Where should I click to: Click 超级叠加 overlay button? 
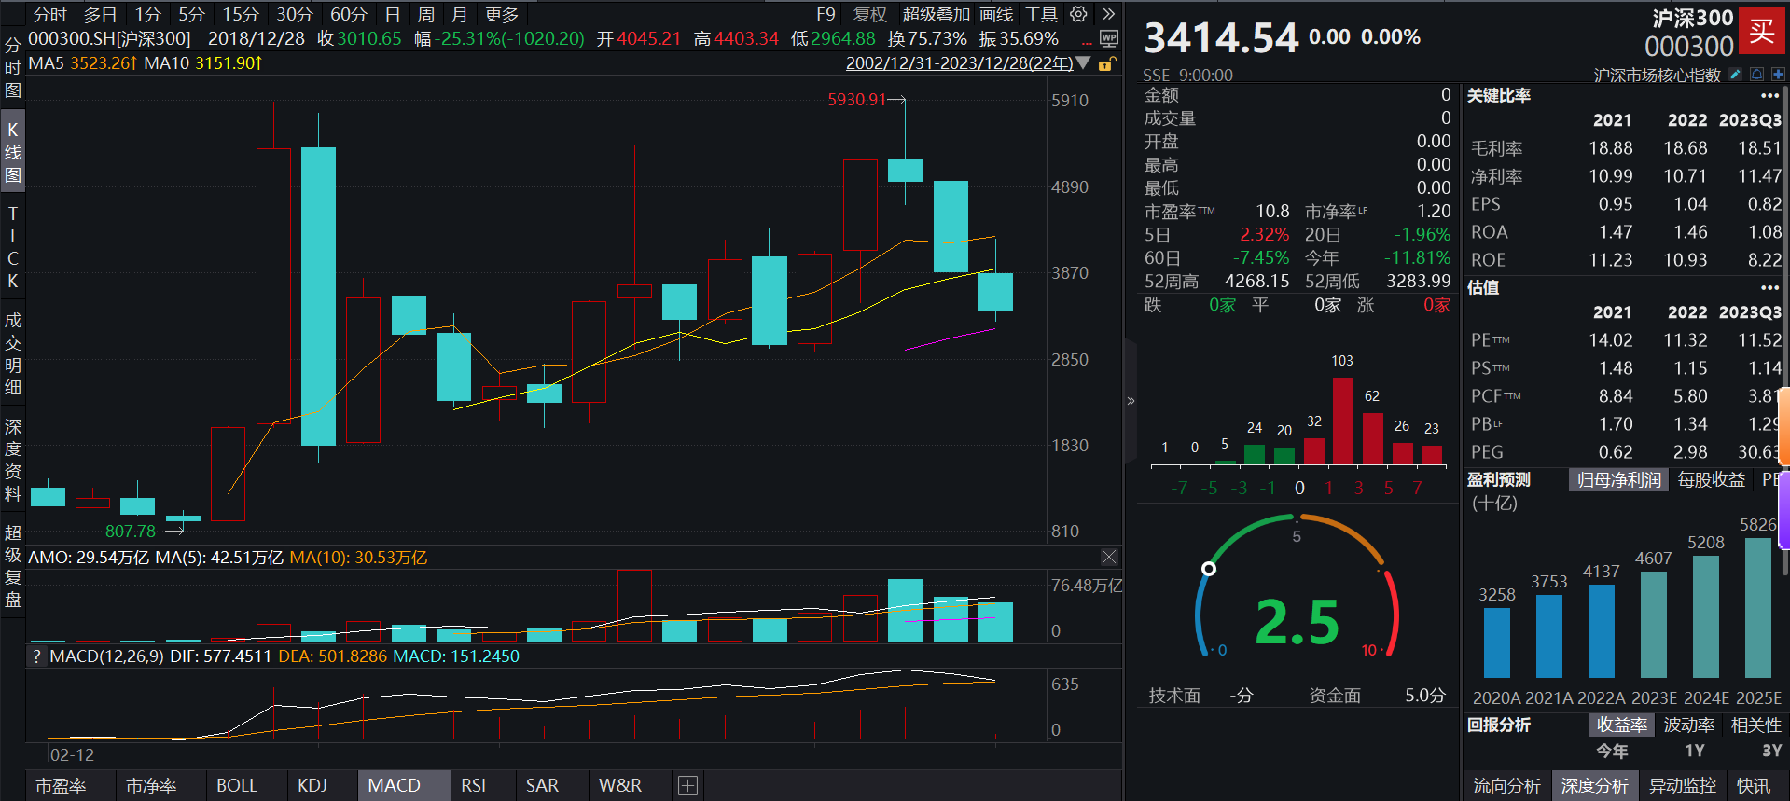(936, 14)
